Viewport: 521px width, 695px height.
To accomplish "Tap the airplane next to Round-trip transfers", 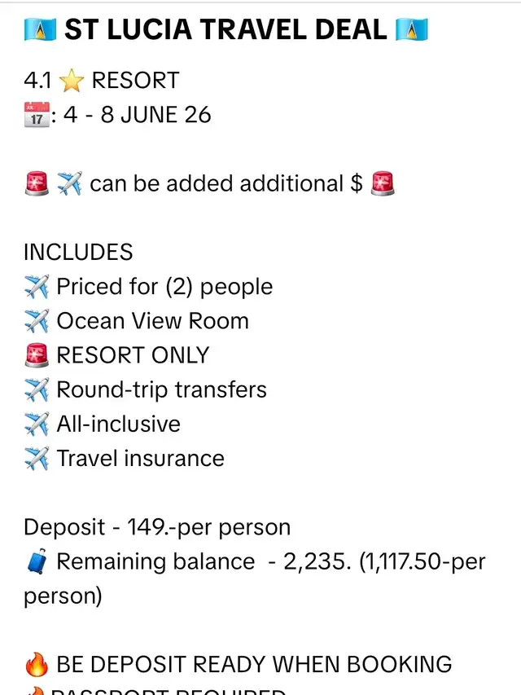I will [37, 389].
